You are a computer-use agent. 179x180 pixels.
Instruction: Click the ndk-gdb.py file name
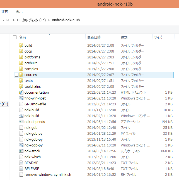tap(33, 134)
